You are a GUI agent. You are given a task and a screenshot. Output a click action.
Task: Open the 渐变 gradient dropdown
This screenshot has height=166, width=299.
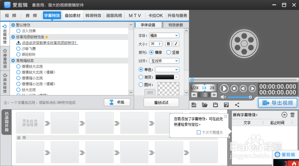coord(167,77)
